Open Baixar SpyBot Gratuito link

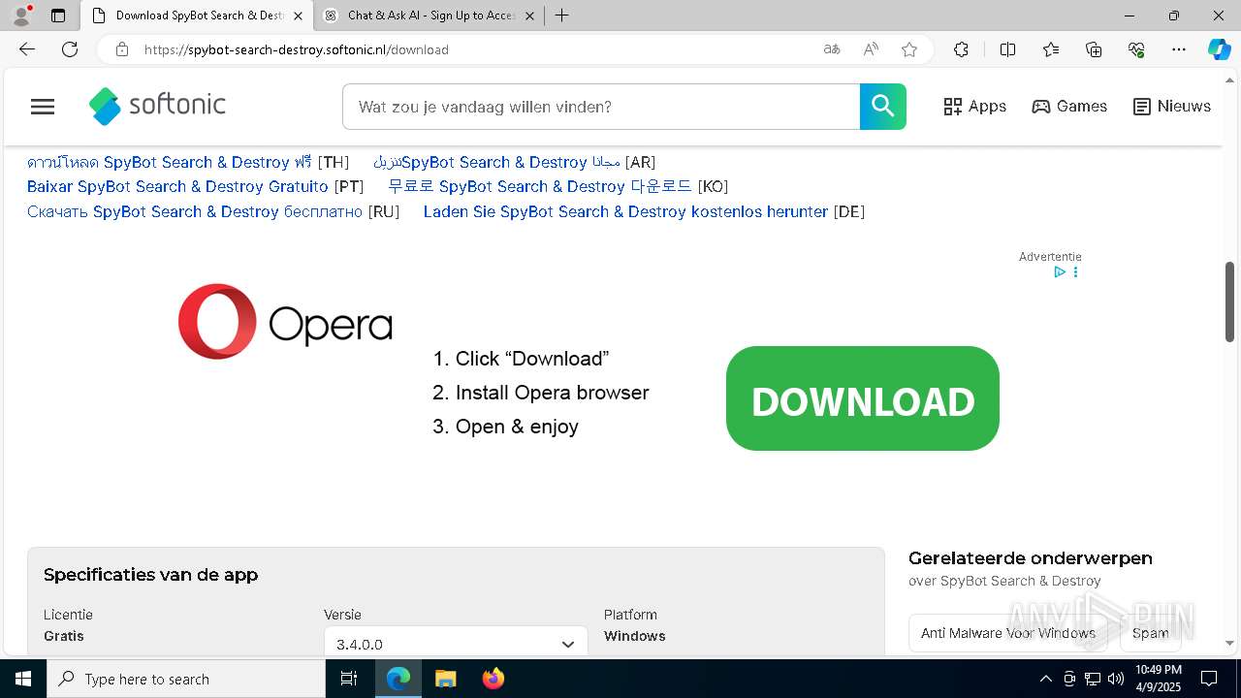click(177, 186)
